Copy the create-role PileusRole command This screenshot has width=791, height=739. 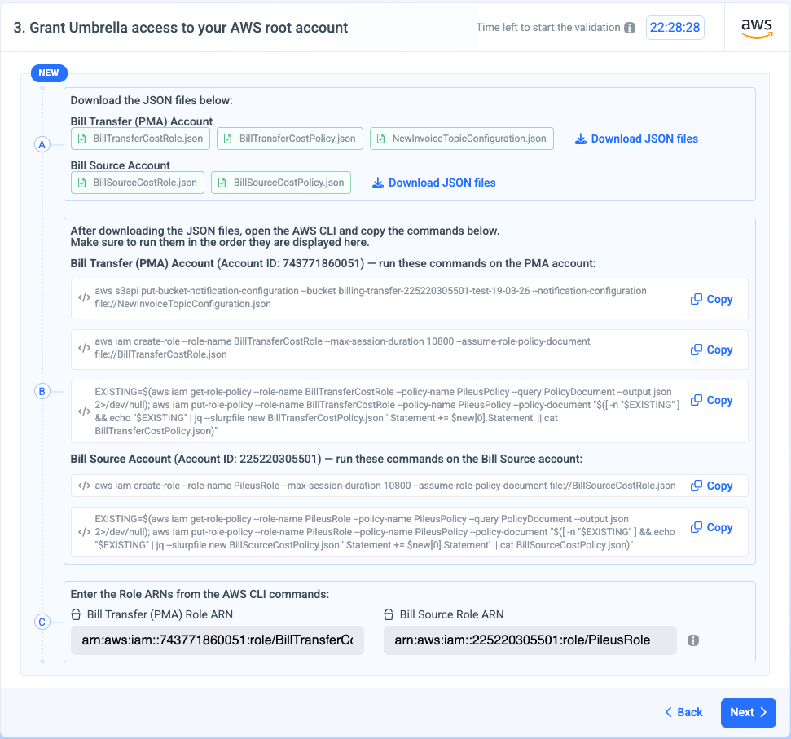coord(711,486)
